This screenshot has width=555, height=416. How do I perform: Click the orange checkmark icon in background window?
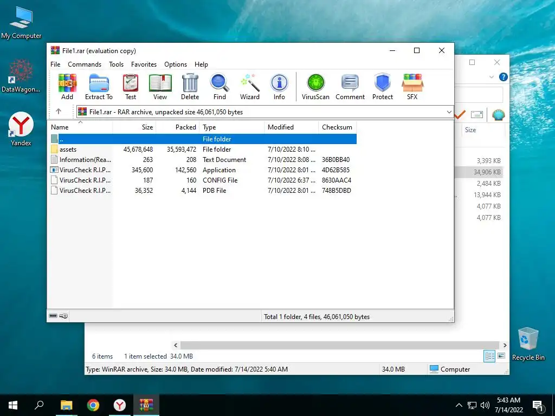coord(460,115)
